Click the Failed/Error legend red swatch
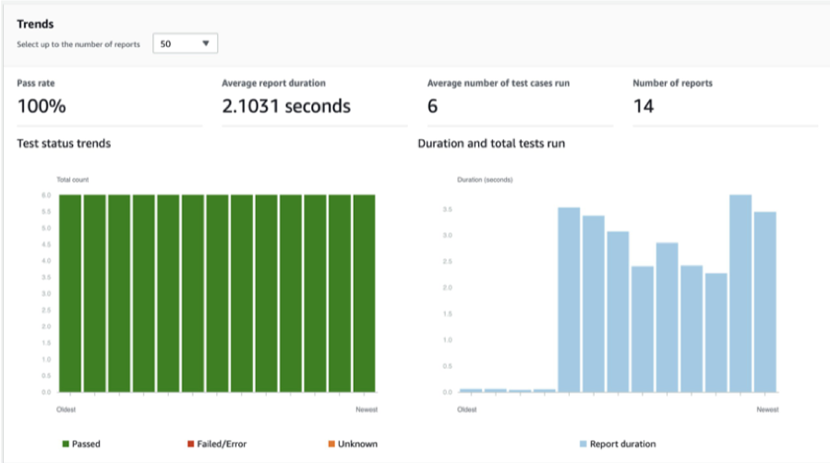The width and height of the screenshot is (830, 463). click(190, 444)
